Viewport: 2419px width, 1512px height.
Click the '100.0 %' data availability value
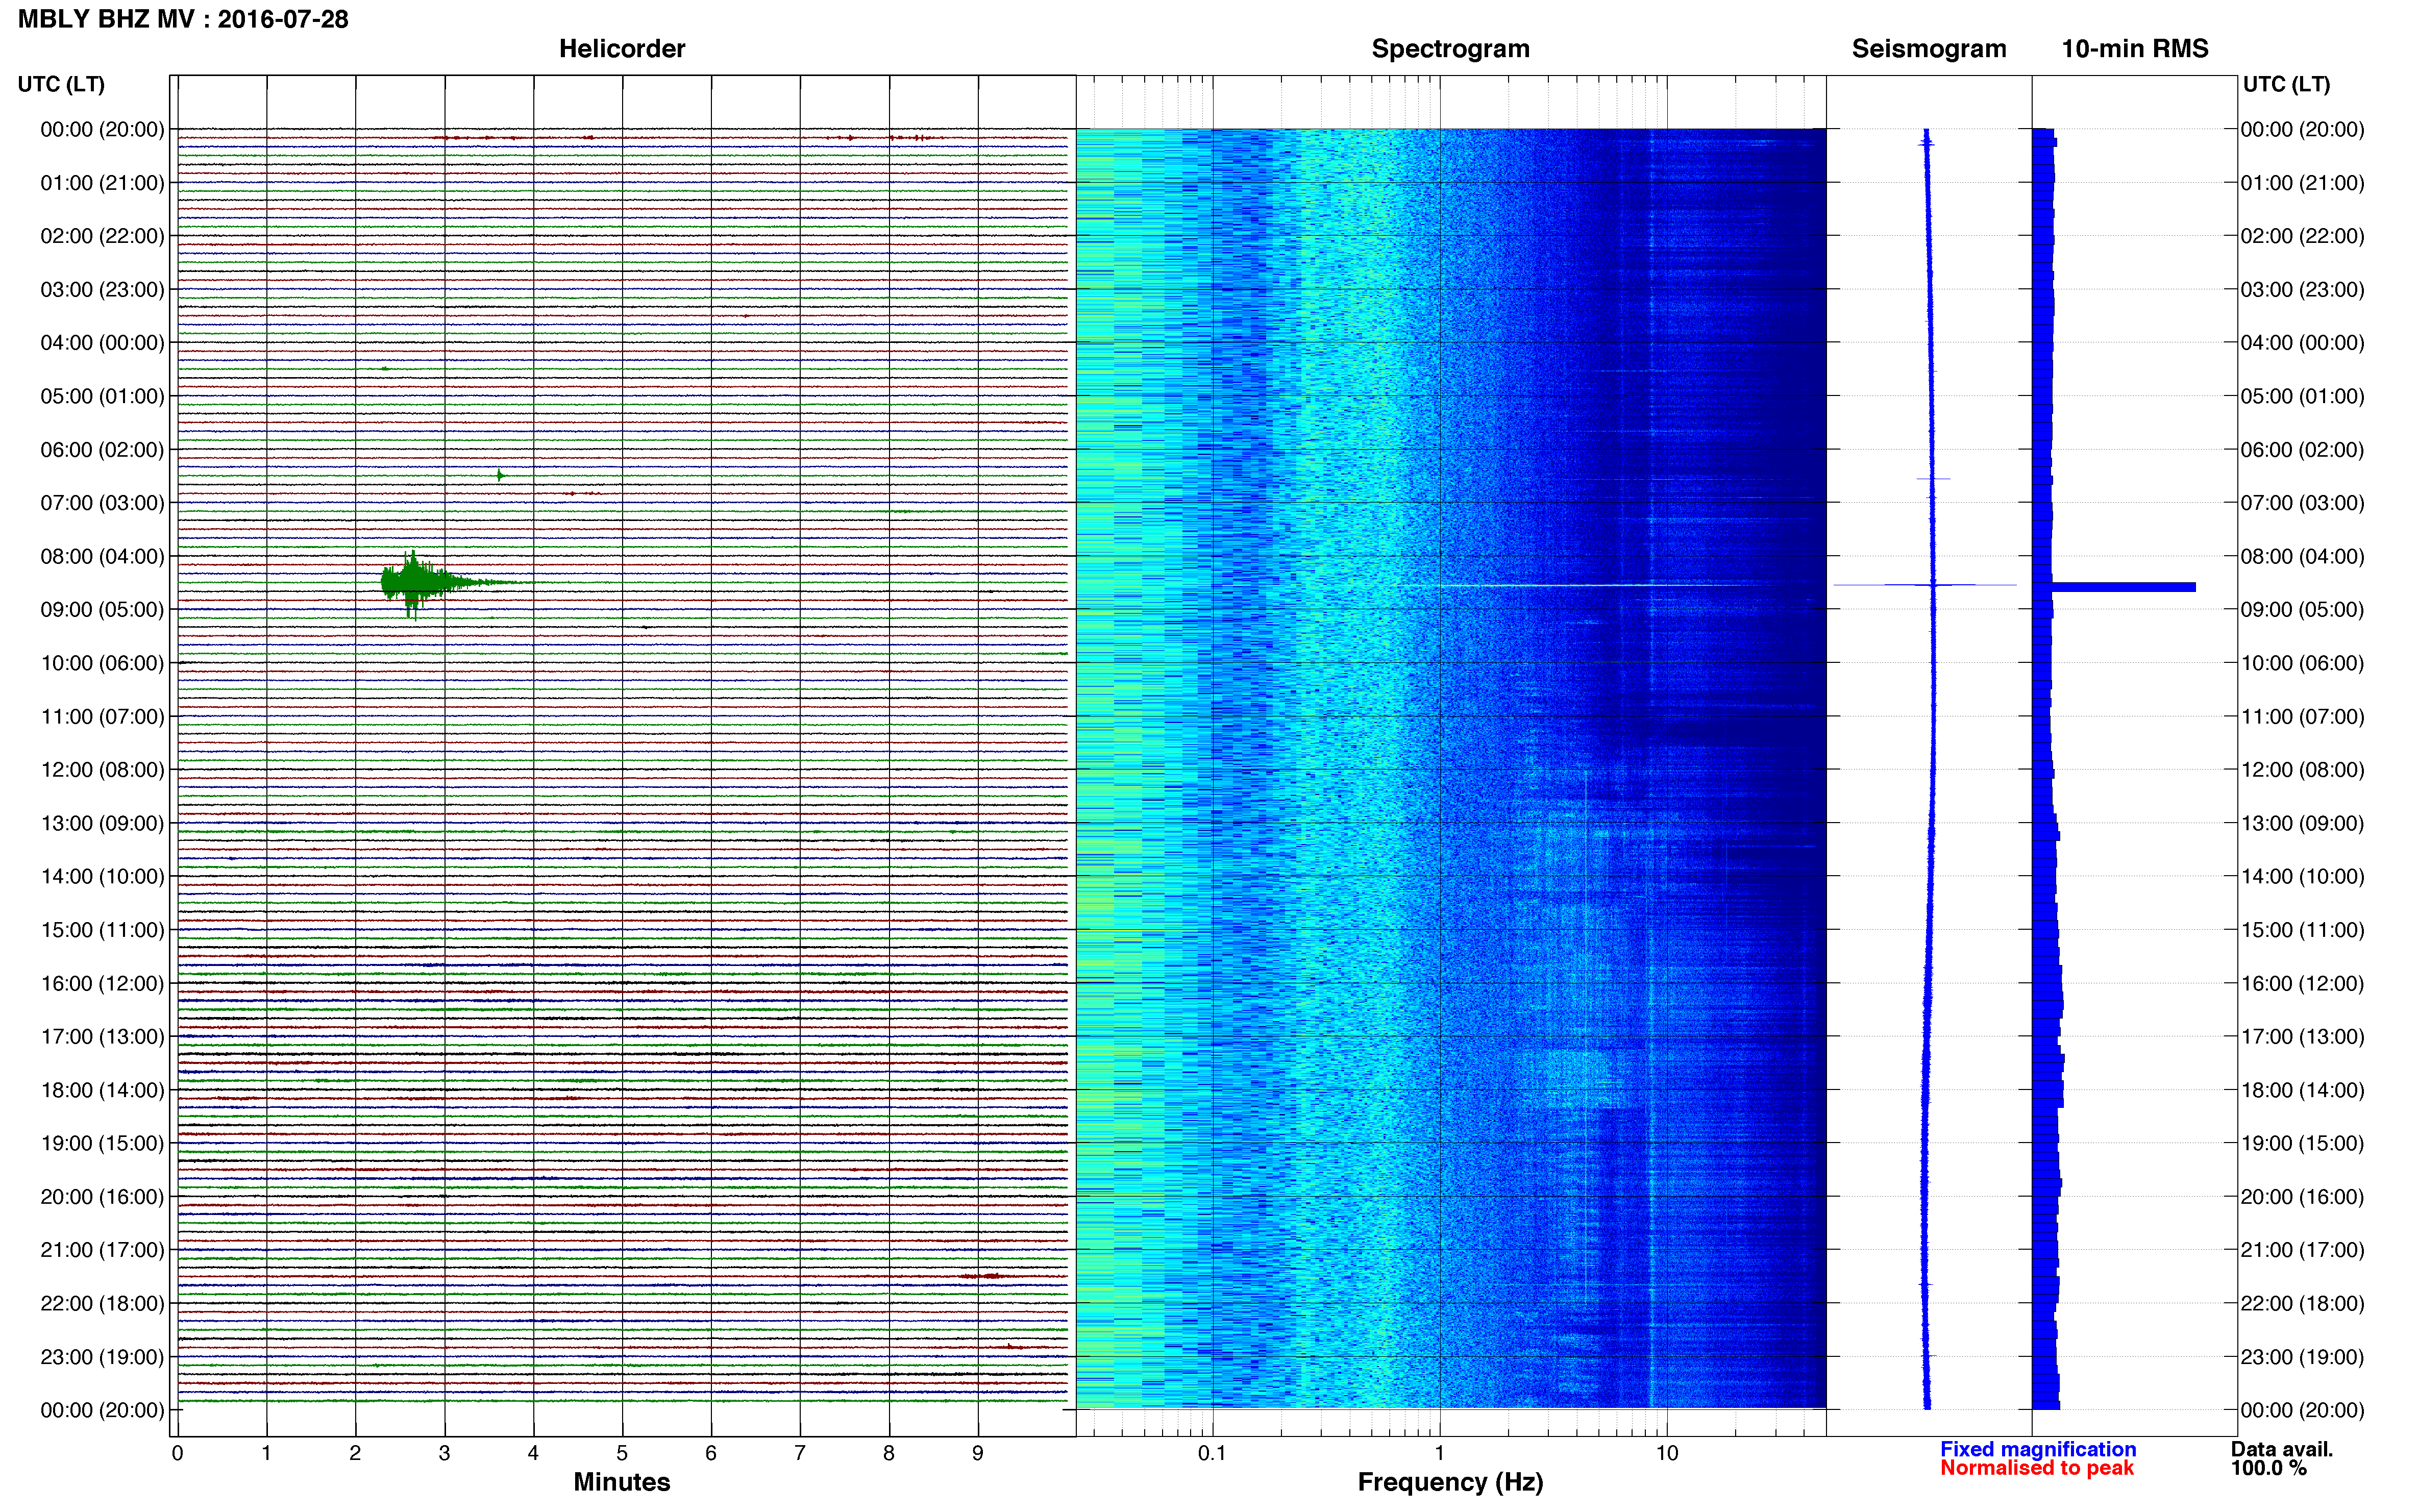[x=2269, y=1468]
